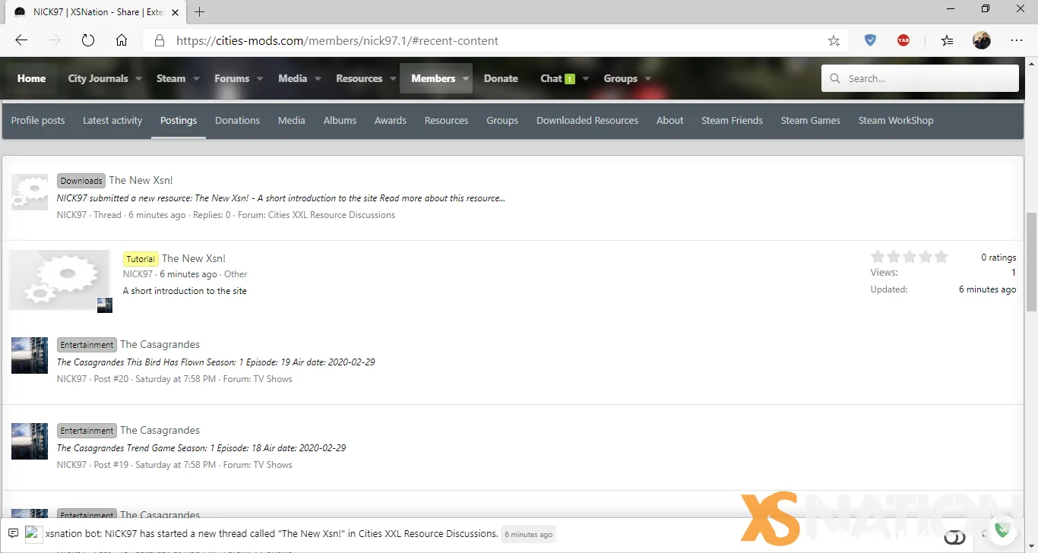Screen dimensions: 1038x553
Task: Click the star rating of resource
Action: (x=910, y=257)
